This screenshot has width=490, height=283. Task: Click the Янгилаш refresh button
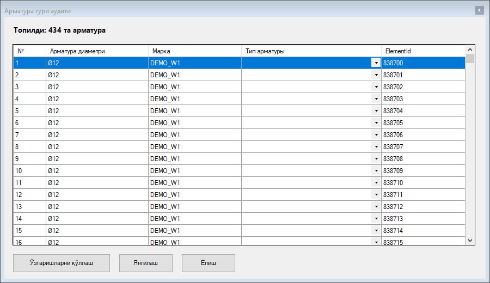point(145,263)
